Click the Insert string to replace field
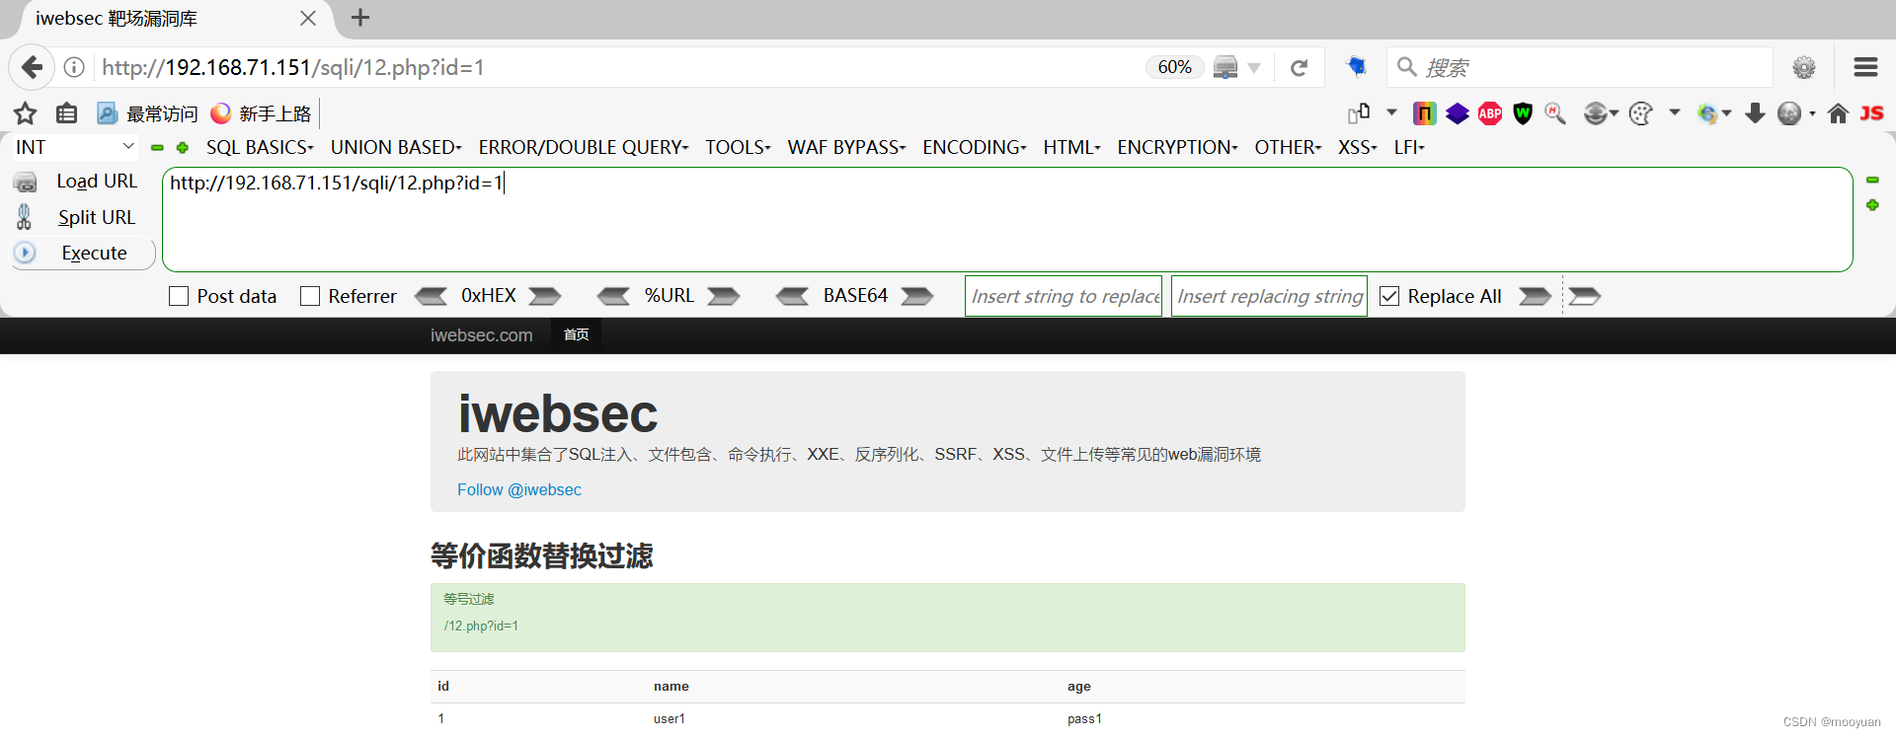The image size is (1896, 738). [x=1064, y=296]
